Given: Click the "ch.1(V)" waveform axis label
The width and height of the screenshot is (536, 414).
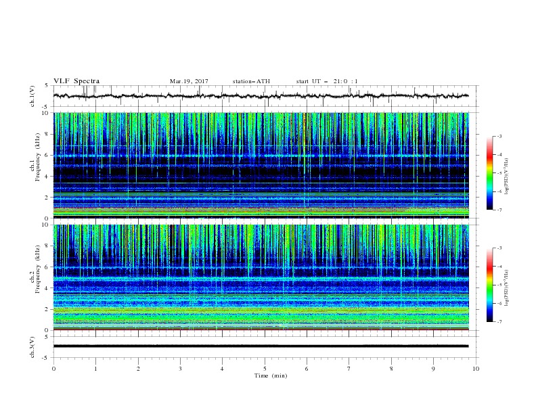Looking at the screenshot, I should coord(32,96).
